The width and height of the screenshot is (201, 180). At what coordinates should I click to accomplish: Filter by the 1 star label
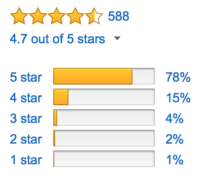click(x=26, y=160)
